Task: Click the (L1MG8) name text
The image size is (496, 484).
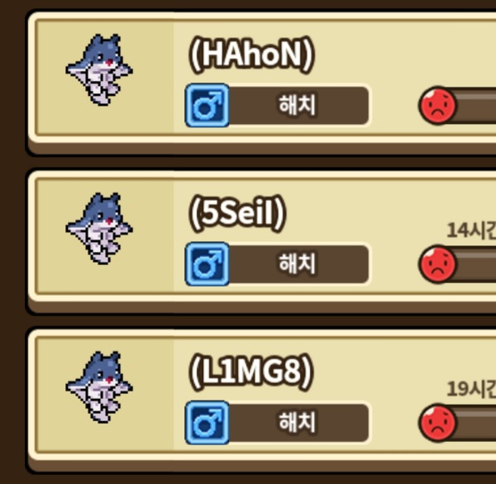Action: (x=251, y=372)
